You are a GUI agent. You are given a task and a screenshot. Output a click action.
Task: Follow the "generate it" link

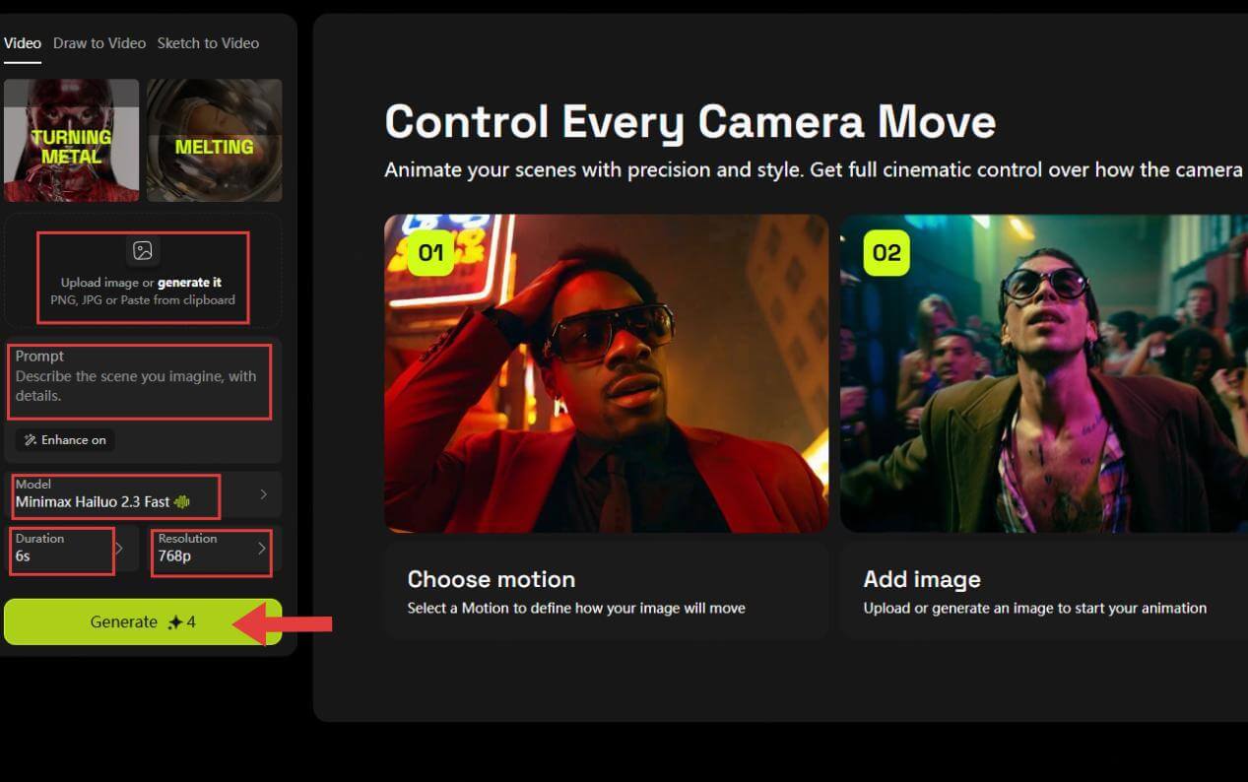[189, 283]
